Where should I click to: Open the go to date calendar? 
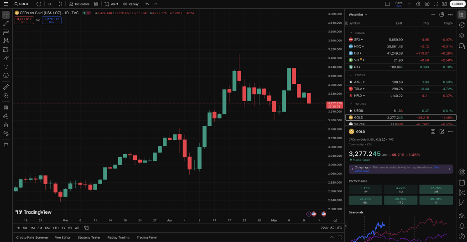pyautogui.click(x=86, y=228)
